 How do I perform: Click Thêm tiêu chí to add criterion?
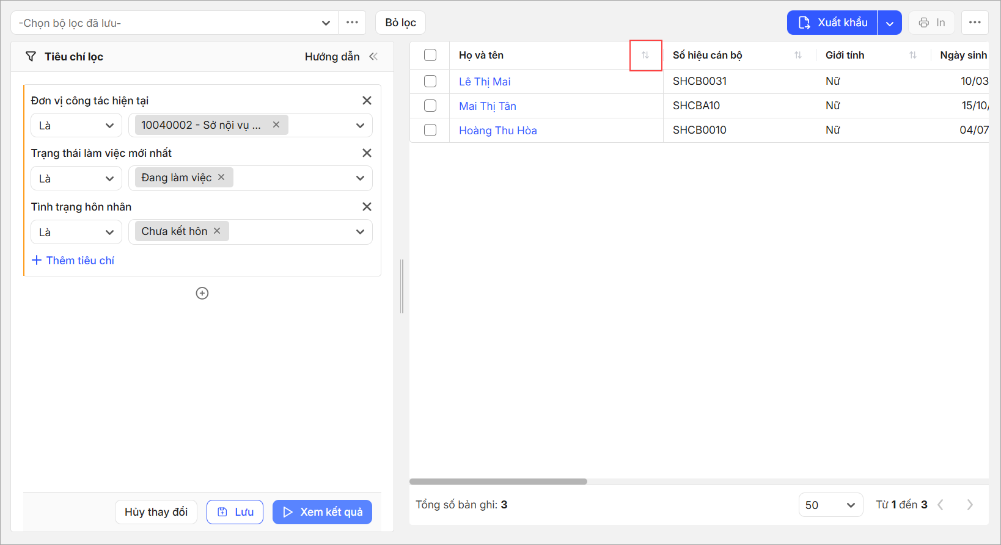(x=73, y=261)
